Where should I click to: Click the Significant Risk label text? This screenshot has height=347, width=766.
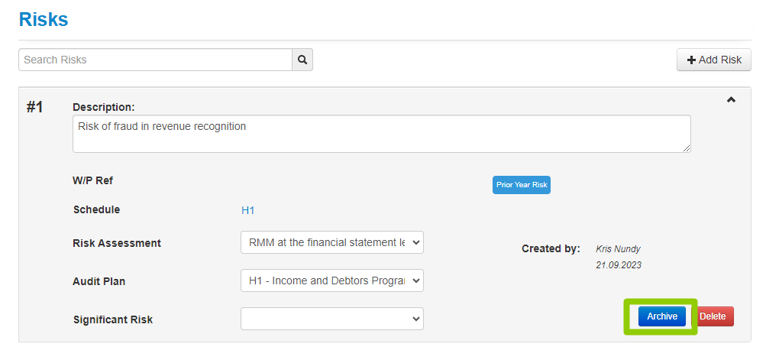coord(113,319)
